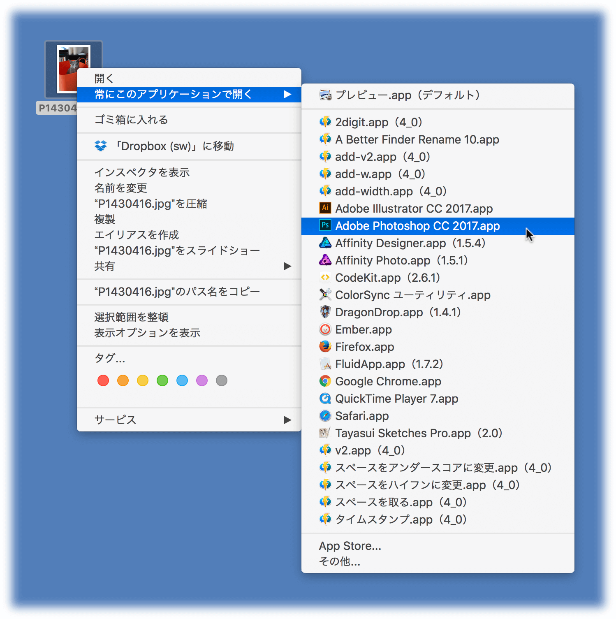Click the 2digit.app Automator icon
The image size is (616, 619).
[x=325, y=122]
